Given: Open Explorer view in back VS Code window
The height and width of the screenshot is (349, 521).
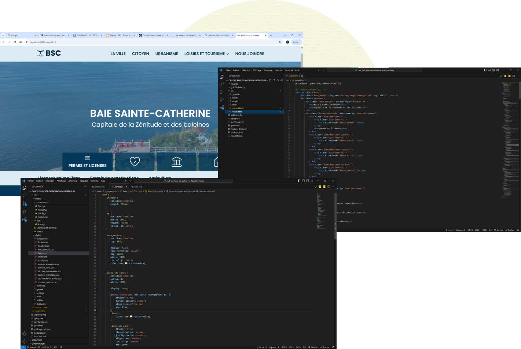Looking at the screenshot, I should coord(221,77).
